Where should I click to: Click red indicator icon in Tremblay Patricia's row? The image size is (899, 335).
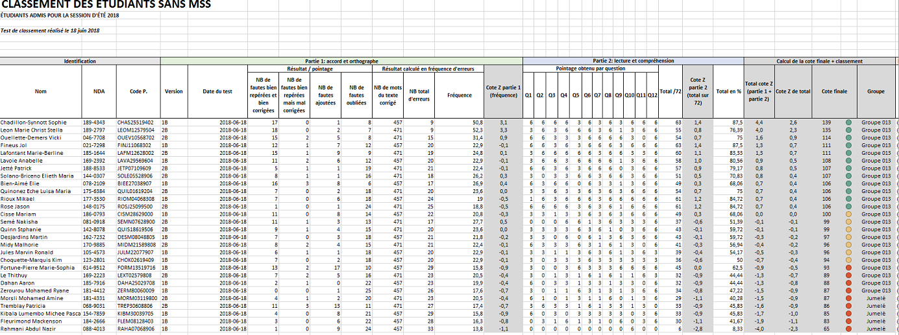(x=848, y=306)
